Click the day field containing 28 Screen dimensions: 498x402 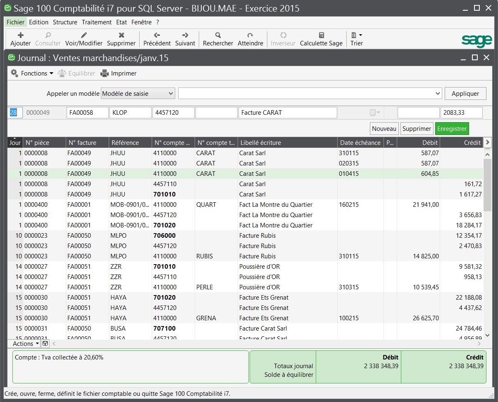pos(15,112)
